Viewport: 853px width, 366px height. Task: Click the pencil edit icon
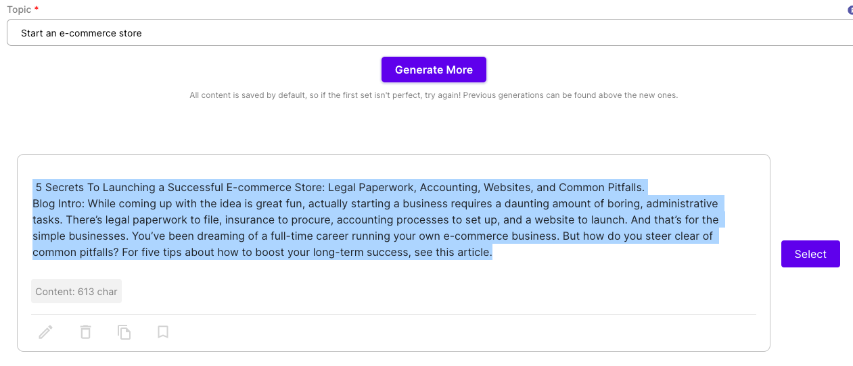(x=45, y=332)
